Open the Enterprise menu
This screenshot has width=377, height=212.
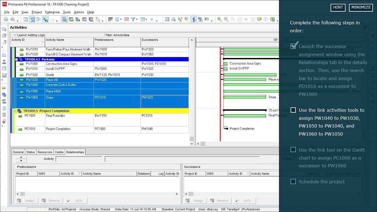click(x=52, y=12)
